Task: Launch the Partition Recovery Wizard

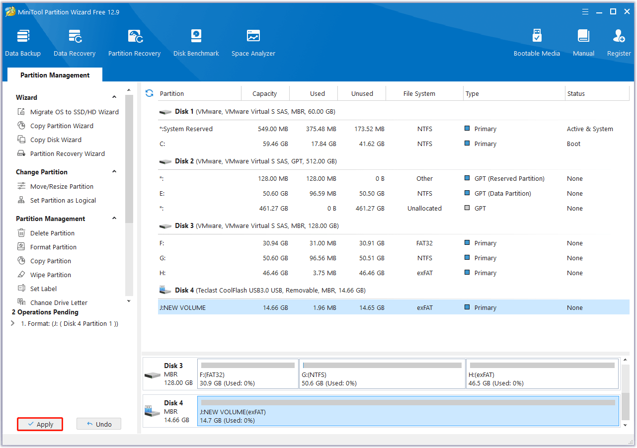Action: (x=61, y=153)
